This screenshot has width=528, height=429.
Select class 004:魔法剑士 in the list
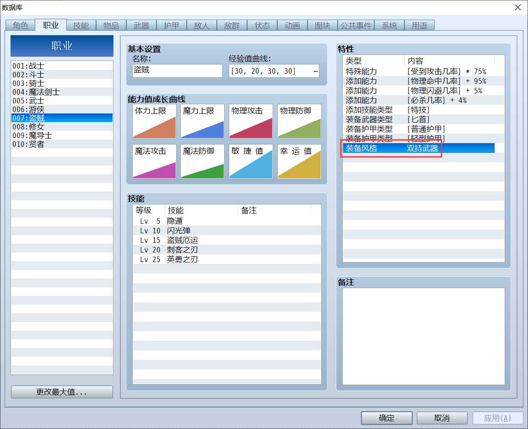point(62,92)
